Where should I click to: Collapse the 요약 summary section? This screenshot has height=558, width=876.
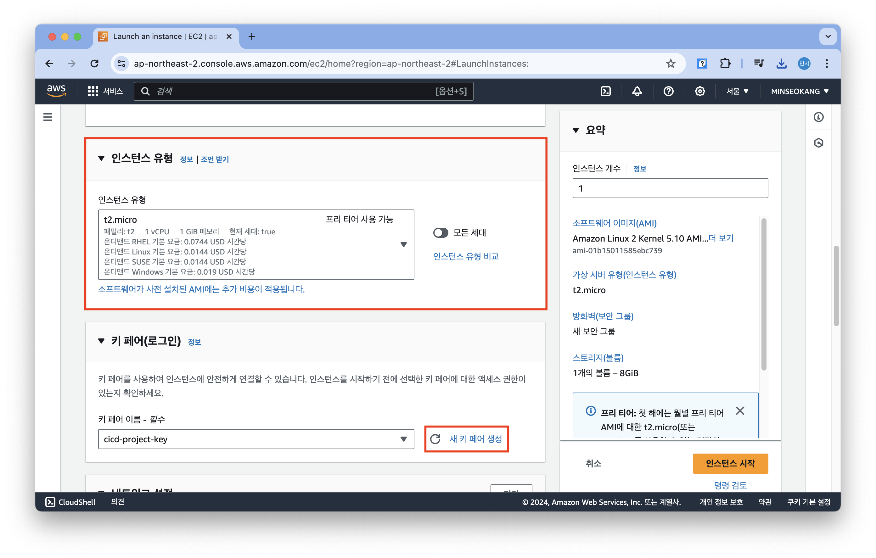576,130
